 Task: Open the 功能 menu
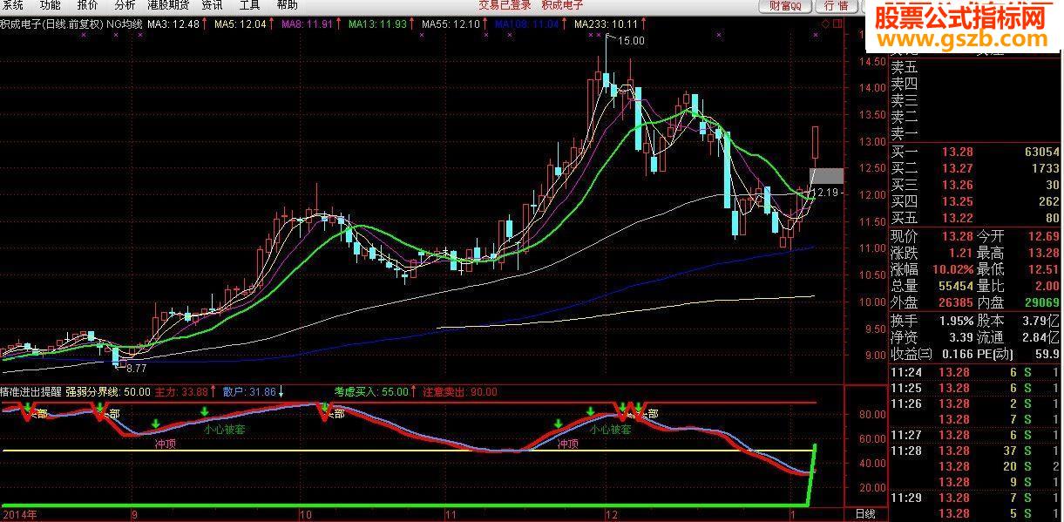coord(51,5)
